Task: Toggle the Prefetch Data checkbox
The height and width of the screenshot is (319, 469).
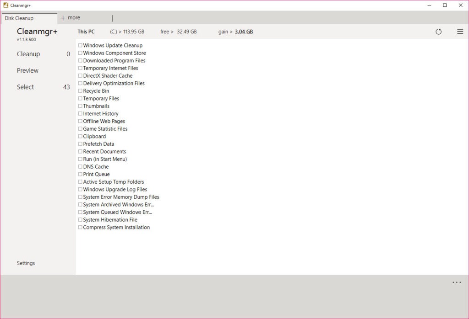Action: point(80,144)
